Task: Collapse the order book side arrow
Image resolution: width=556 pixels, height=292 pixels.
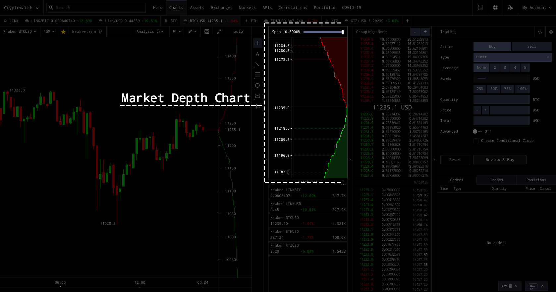Action: tap(350, 160)
